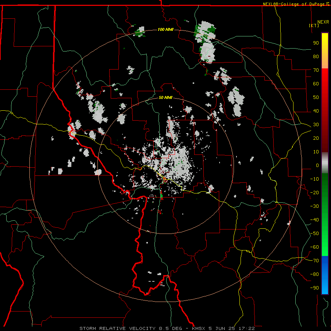Pick the blue segment of the color bar

pos(325,275)
